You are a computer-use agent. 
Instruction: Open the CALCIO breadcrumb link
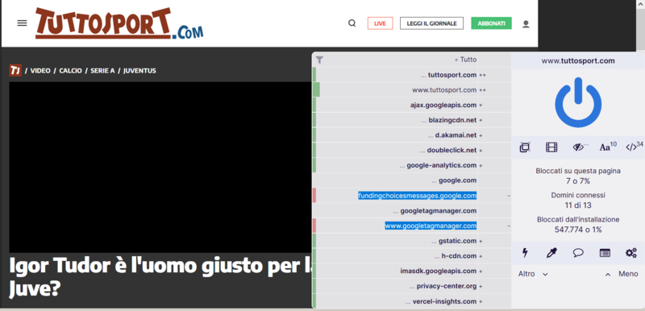pyautogui.click(x=70, y=71)
